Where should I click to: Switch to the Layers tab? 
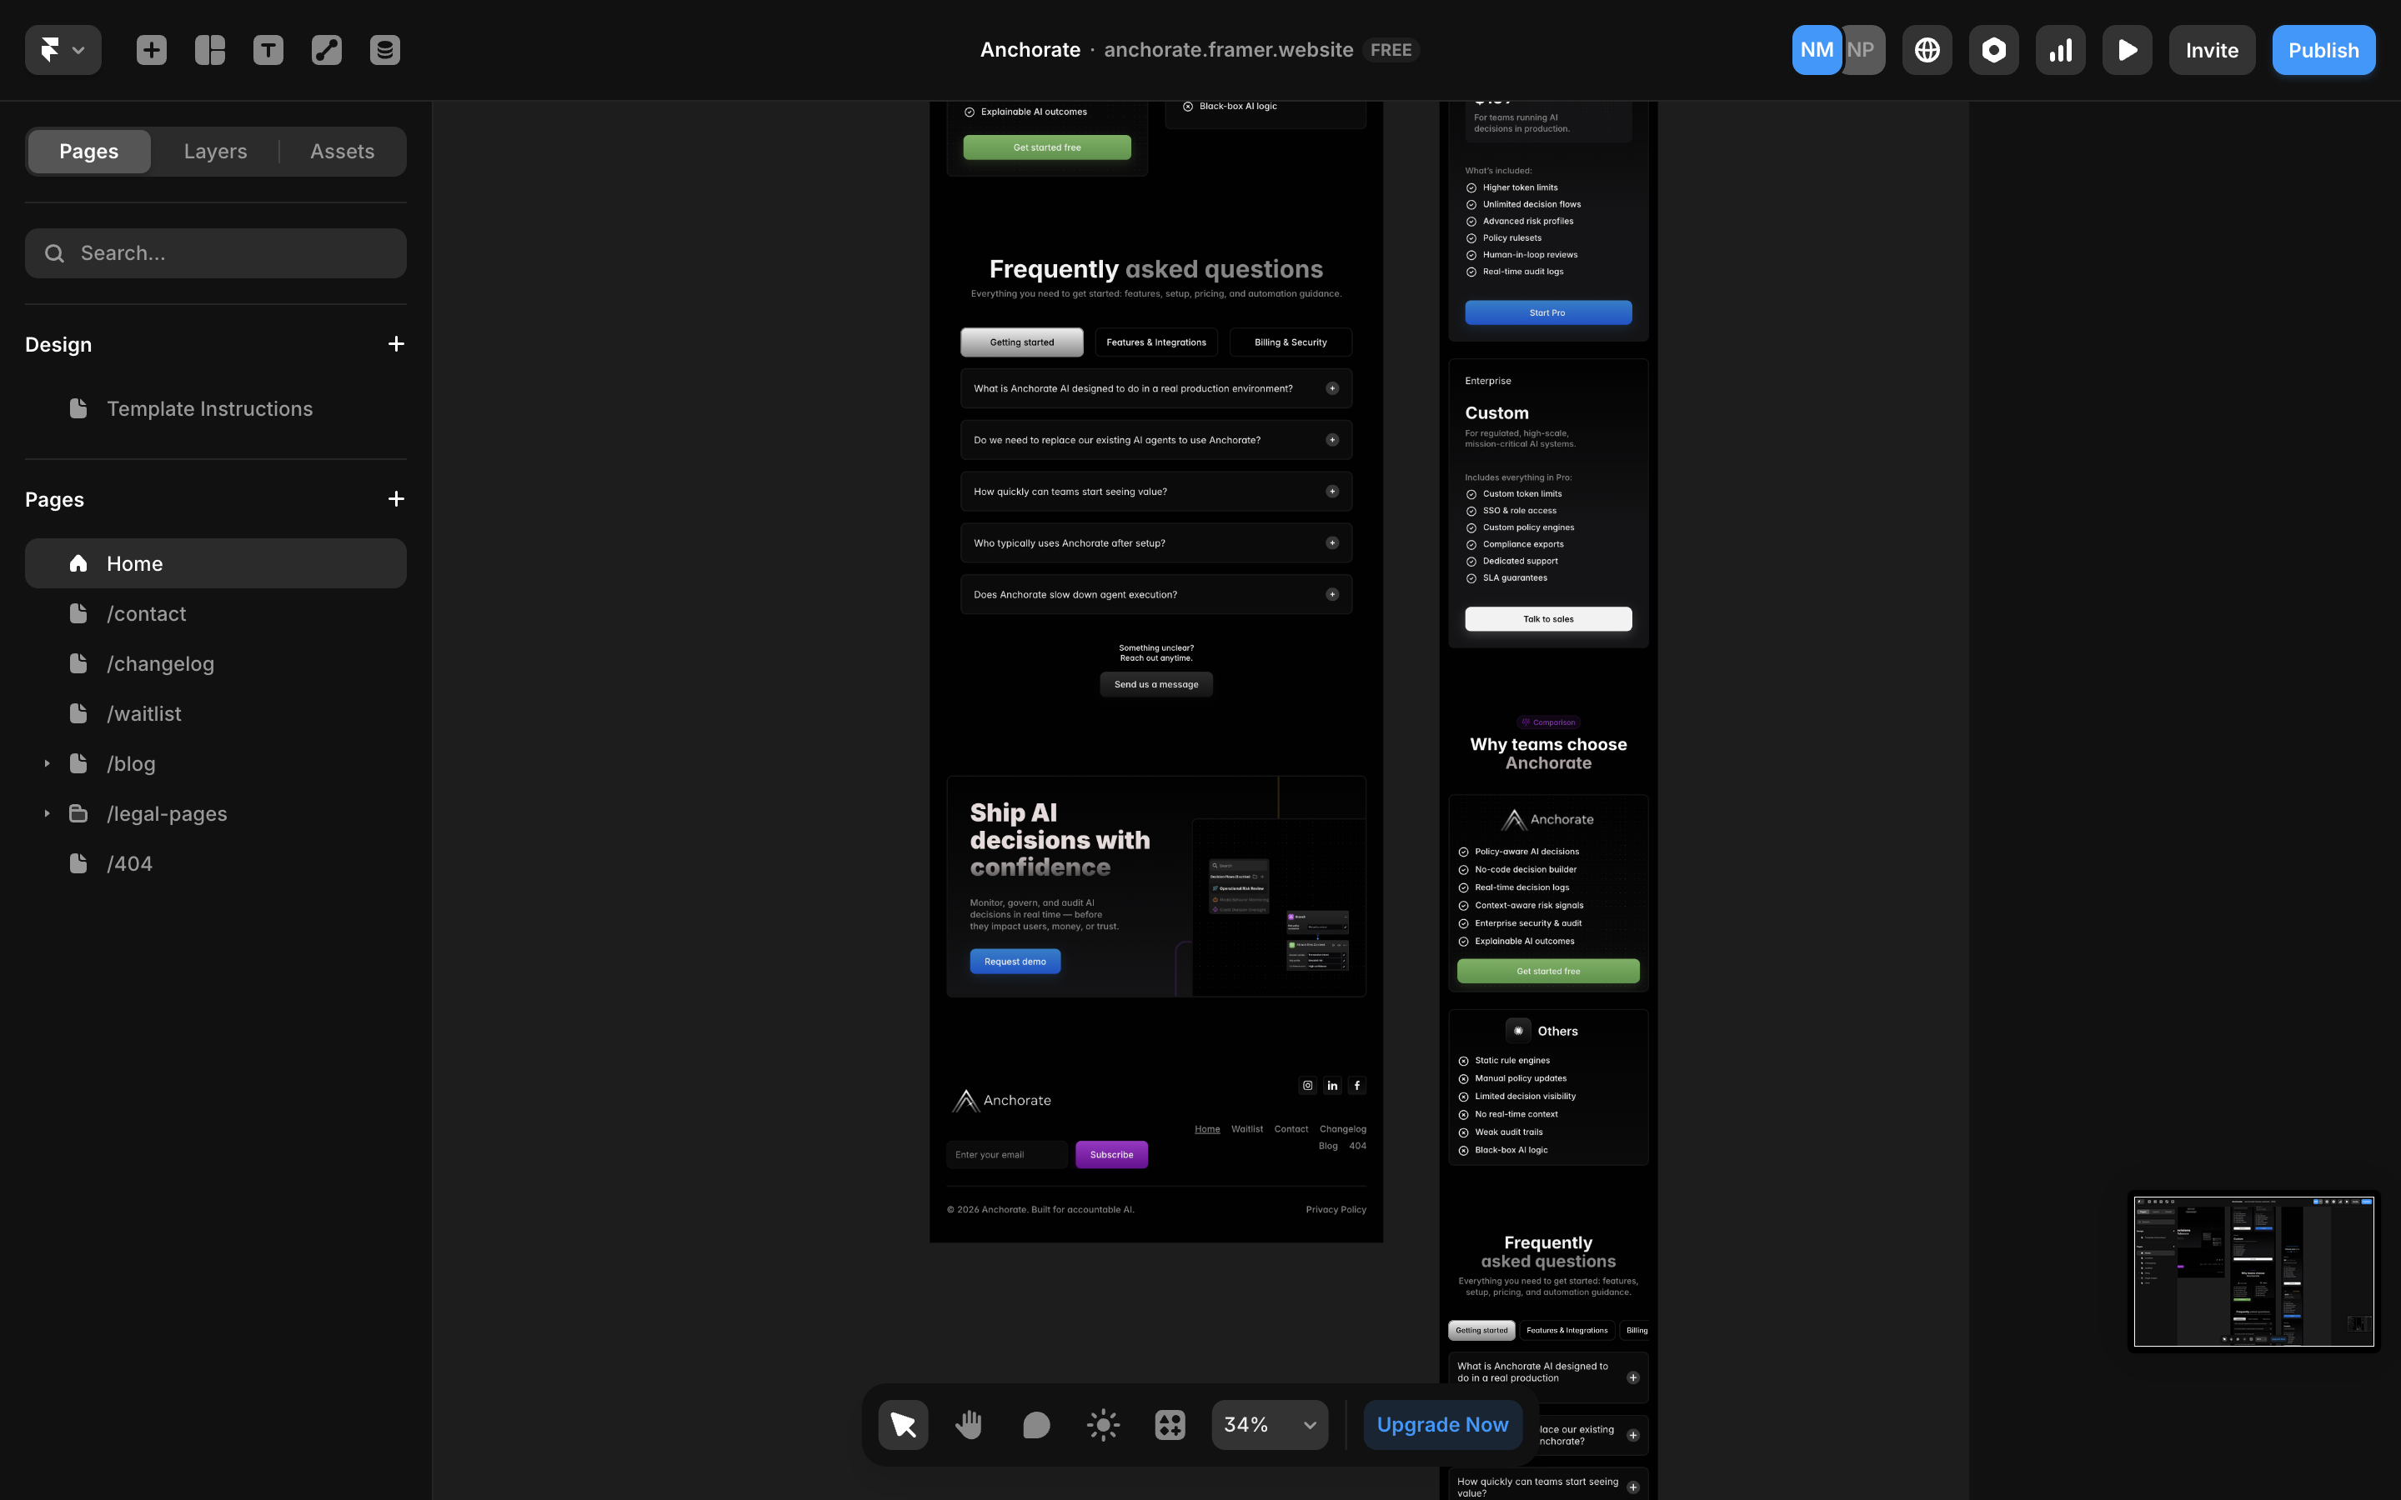[215, 151]
